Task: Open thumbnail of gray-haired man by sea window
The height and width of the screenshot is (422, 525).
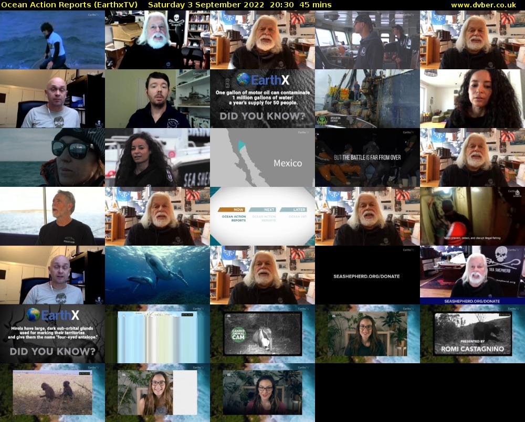Action: pyautogui.click(x=52, y=216)
